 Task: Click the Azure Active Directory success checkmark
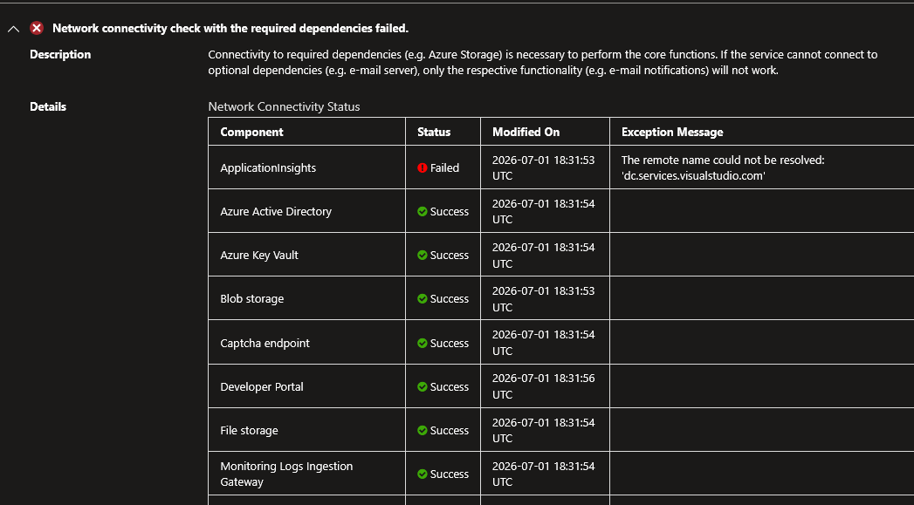point(423,211)
